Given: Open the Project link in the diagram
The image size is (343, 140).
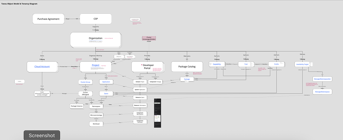Looking at the screenshot, I should coord(96,65).
